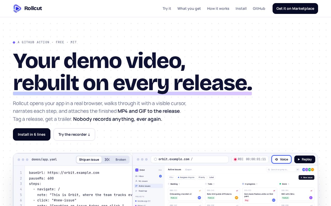Viewport: 331px width, 206px height.
Task: Open the Install nav link
Action: tap(241, 8)
